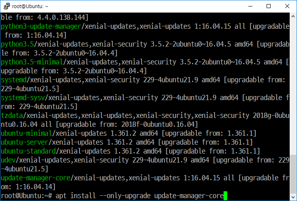Click the green terminal cursor block
The image size is (297, 201).
pos(225,196)
